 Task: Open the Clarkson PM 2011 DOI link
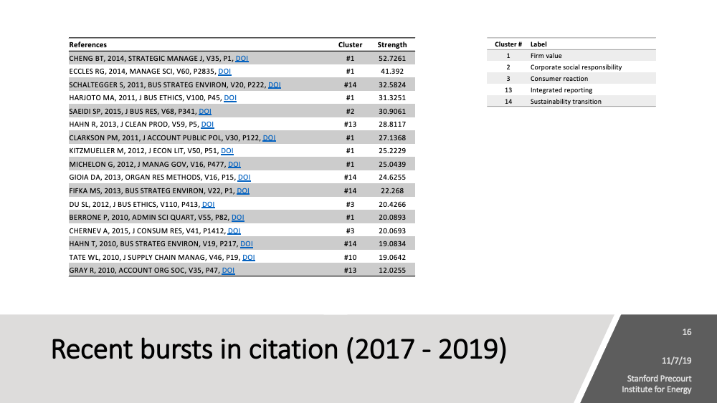pyautogui.click(x=270, y=137)
